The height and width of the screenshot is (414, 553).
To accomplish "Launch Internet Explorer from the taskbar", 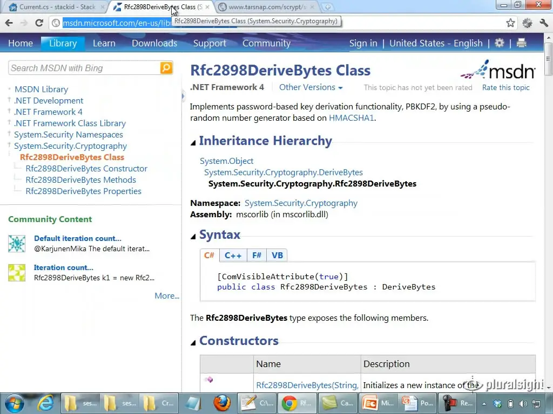I will [x=46, y=403].
